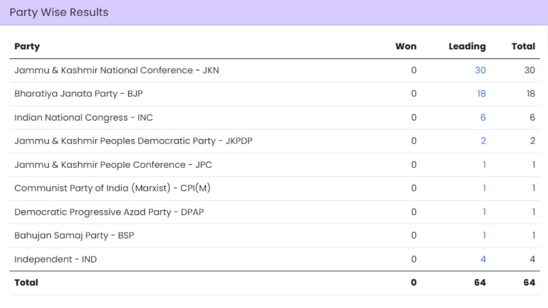This screenshot has width=548, height=308.
Task: Select Democratic Progressive Azad Party - DPAP
Action: 109,212
